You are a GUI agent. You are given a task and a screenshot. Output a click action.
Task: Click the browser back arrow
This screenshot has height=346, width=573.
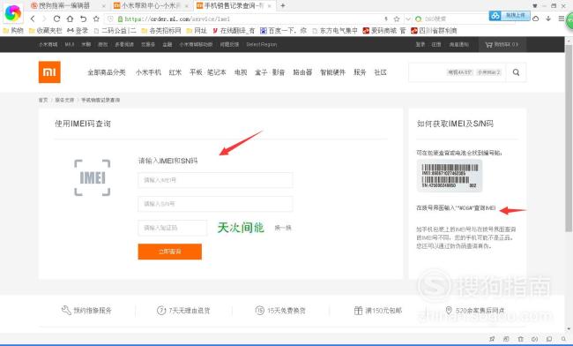pyautogui.click(x=33, y=19)
